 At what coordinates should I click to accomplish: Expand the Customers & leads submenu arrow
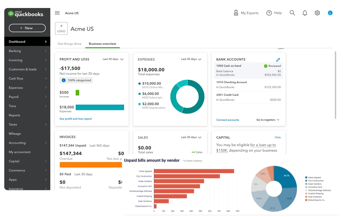pos(46,69)
